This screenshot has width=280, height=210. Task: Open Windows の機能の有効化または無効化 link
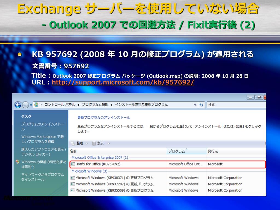44,164
